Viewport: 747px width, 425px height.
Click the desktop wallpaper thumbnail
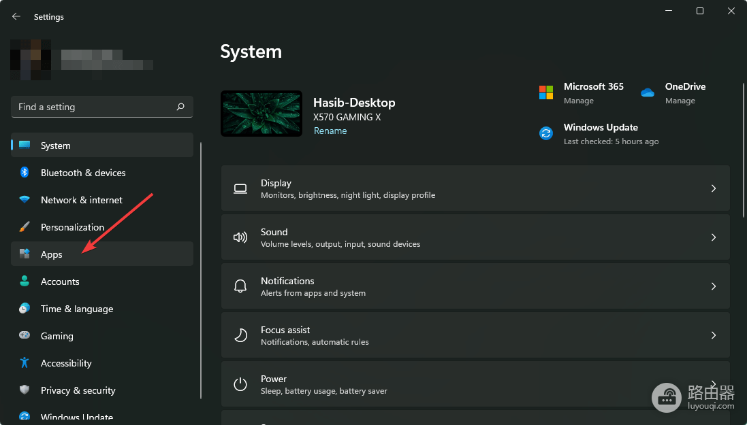click(x=261, y=114)
